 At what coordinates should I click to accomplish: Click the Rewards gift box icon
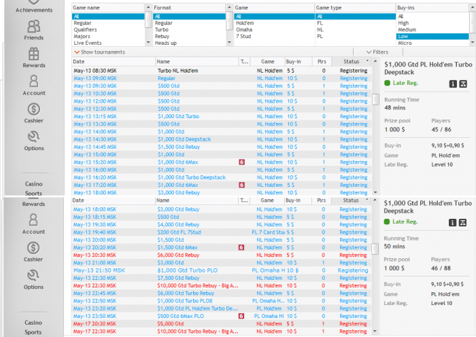34,54
